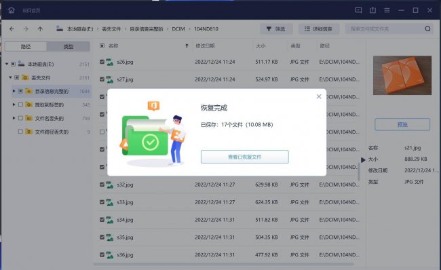Sort by the 类型 column header

coord(295,46)
